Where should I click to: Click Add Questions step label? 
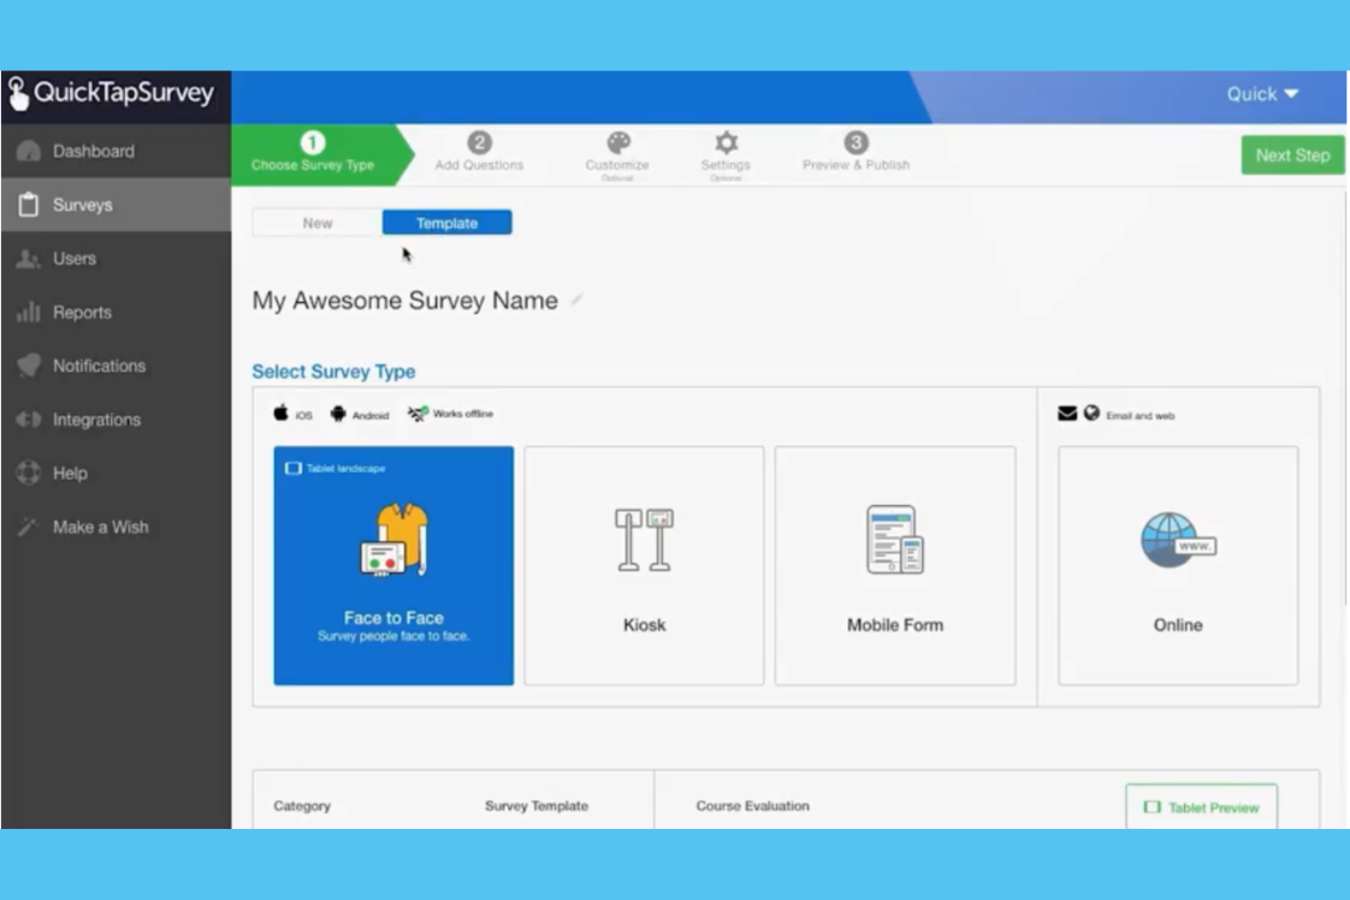pyautogui.click(x=480, y=165)
